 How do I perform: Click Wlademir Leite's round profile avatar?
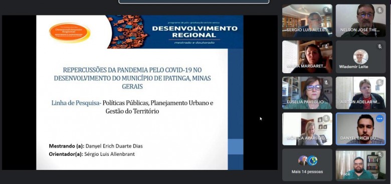[360, 57]
